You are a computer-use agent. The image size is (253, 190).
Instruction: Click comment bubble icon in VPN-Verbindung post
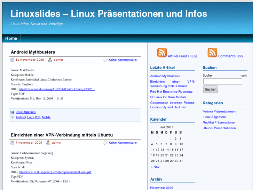[x=105, y=143]
